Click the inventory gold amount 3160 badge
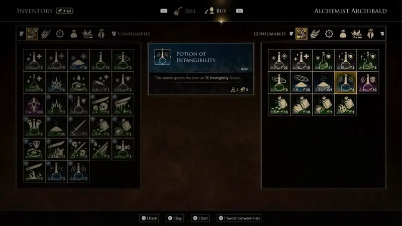 64,11
